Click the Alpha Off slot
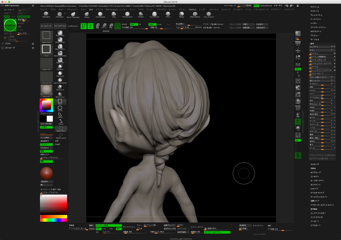The width and height of the screenshot is (341, 240). [x=46, y=64]
